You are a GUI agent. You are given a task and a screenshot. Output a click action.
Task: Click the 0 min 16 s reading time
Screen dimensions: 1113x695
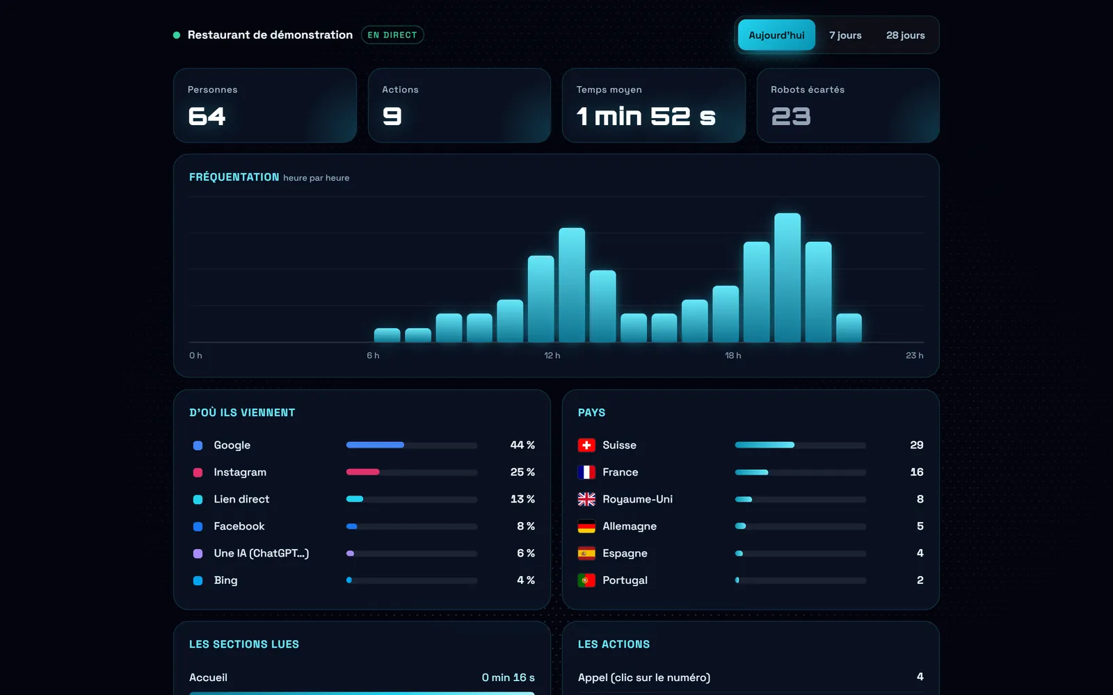[x=509, y=678]
